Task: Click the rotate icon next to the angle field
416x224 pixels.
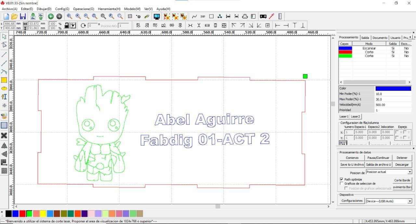Action: [x=83, y=25]
